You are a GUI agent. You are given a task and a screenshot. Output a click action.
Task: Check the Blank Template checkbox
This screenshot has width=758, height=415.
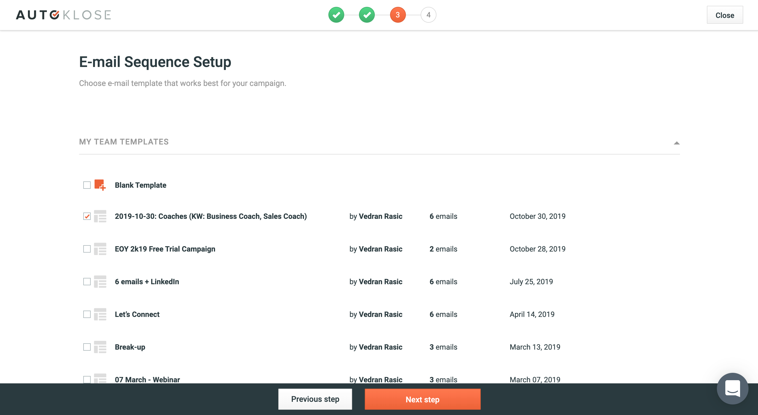(x=87, y=185)
